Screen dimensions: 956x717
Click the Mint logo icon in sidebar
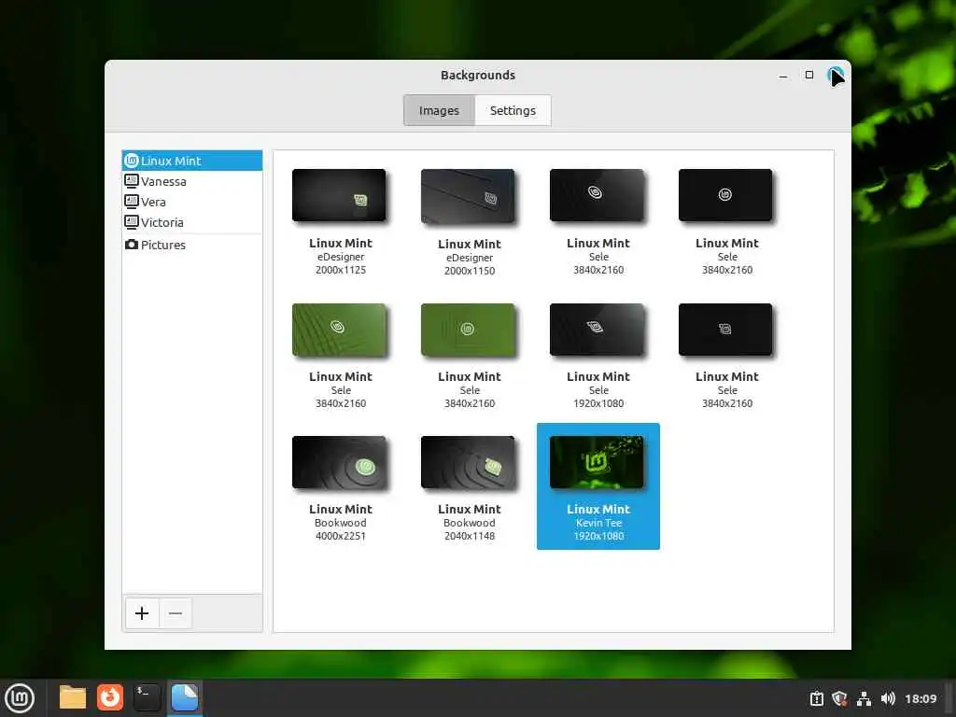(x=131, y=161)
